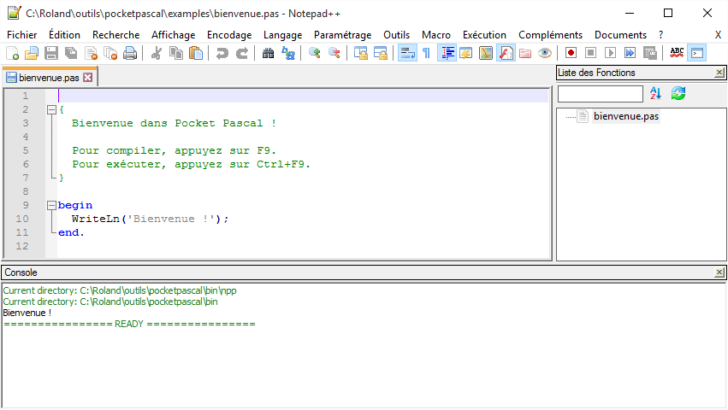This screenshot has height=410, width=728.
Task: Click the function list search field
Action: click(601, 93)
